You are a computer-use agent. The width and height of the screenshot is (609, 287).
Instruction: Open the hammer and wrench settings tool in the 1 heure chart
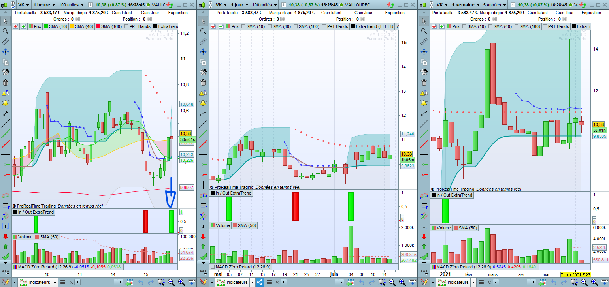coord(6,72)
